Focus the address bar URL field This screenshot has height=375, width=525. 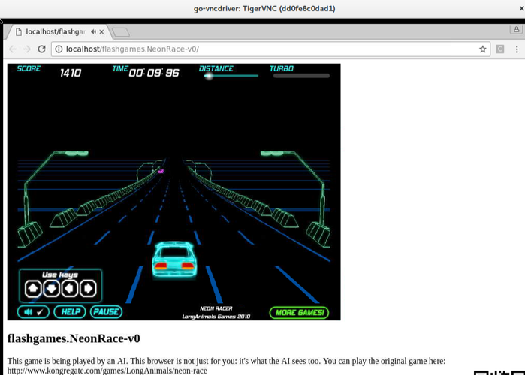click(271, 49)
